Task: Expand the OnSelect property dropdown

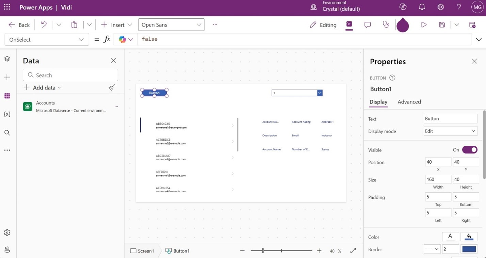Action: pyautogui.click(x=47, y=39)
